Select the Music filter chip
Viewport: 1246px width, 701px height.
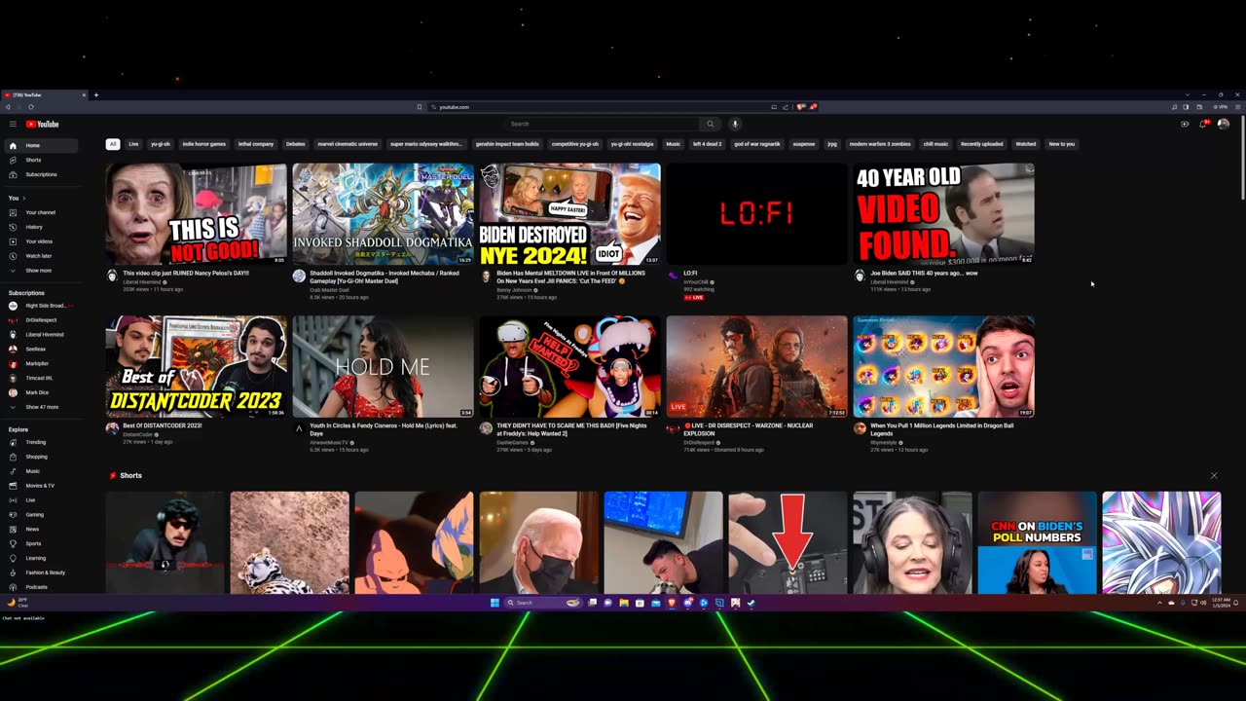coord(674,144)
